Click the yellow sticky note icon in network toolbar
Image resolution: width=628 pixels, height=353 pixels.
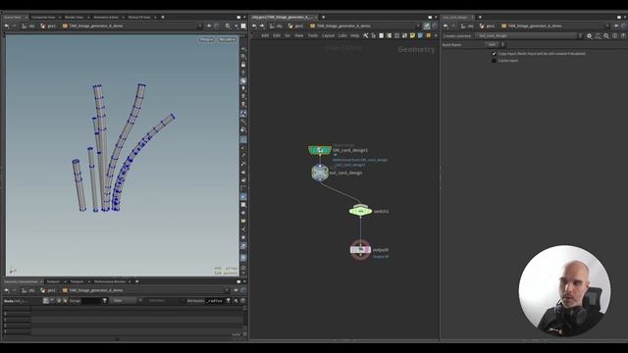click(x=412, y=35)
